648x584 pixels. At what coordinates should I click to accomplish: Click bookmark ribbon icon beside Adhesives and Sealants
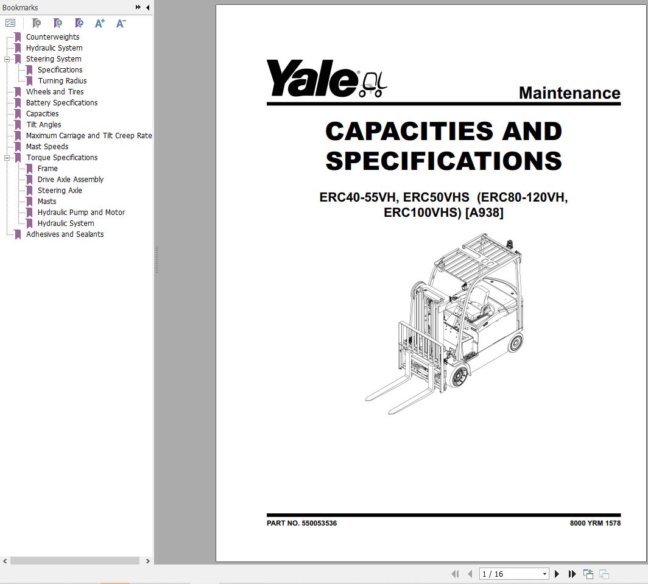18,234
